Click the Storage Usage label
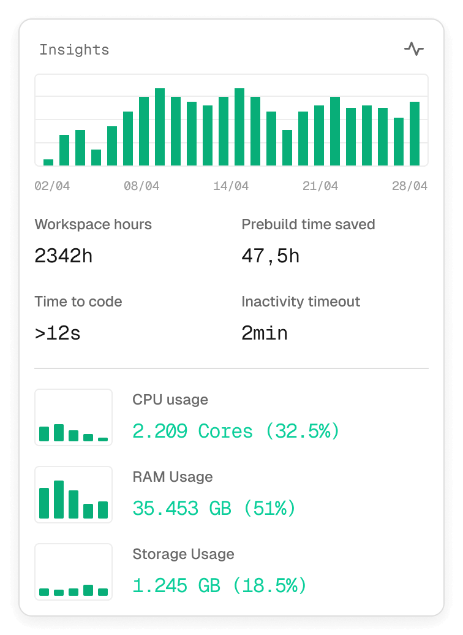Viewport: 463px width, 635px height. coord(184,554)
